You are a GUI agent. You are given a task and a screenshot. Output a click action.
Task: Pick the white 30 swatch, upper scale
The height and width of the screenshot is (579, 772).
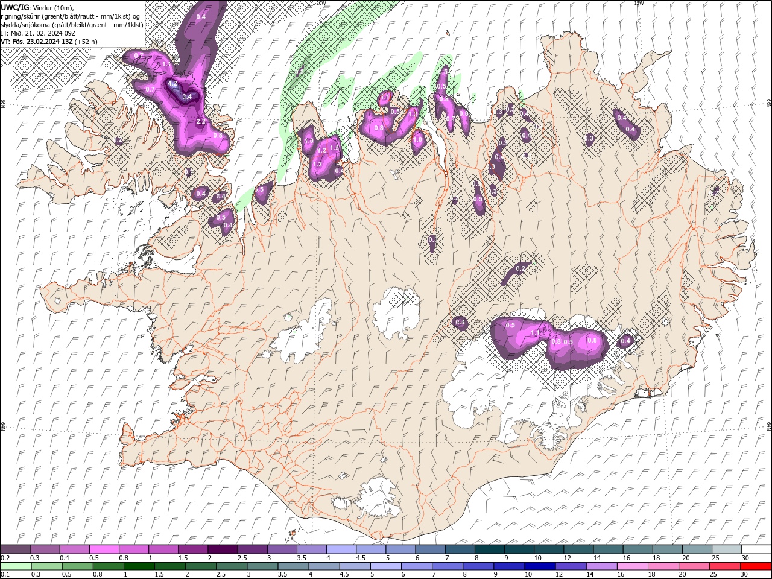(756, 549)
